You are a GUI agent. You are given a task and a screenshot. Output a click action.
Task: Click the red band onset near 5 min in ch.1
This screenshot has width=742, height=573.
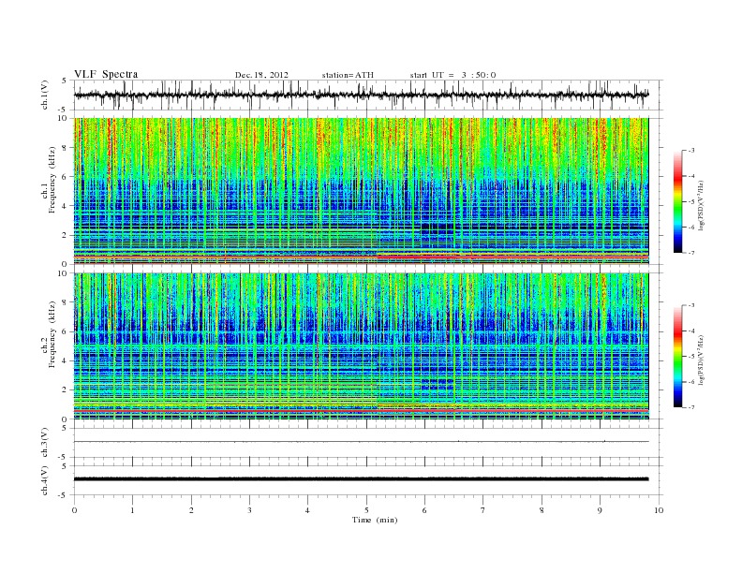point(378,256)
